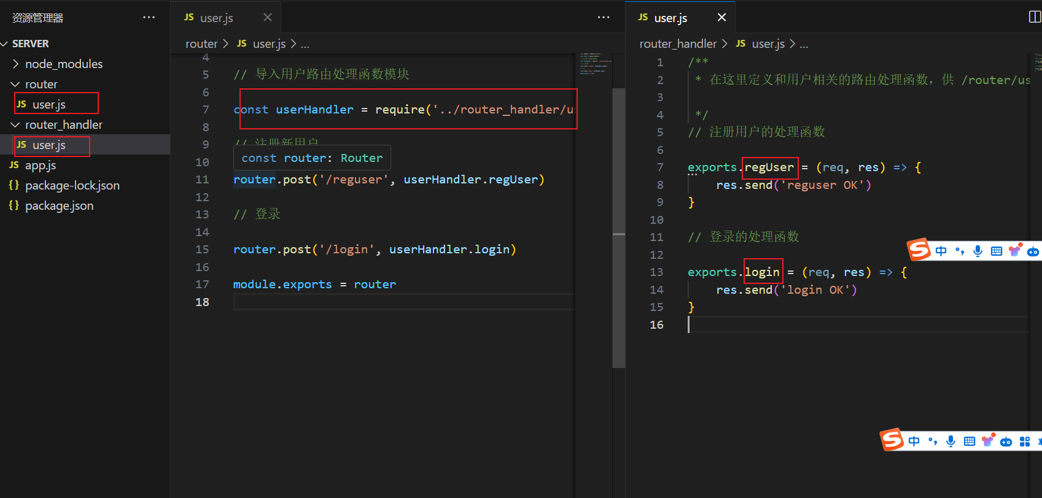The height and width of the screenshot is (498, 1042).
Task: Toggle 中 language mode on the Sogou bar near line 12
Action: [x=941, y=251]
